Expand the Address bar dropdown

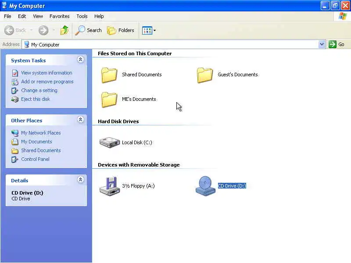(x=322, y=44)
